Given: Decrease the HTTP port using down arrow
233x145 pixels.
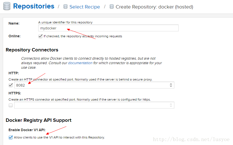Looking at the screenshot, I should 171,86.
